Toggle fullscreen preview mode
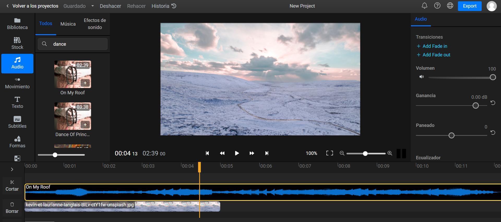 point(330,153)
